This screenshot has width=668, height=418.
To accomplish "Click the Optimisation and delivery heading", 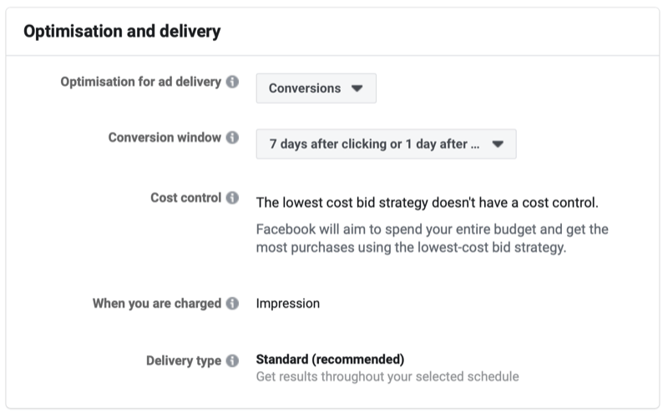I will coord(122,33).
